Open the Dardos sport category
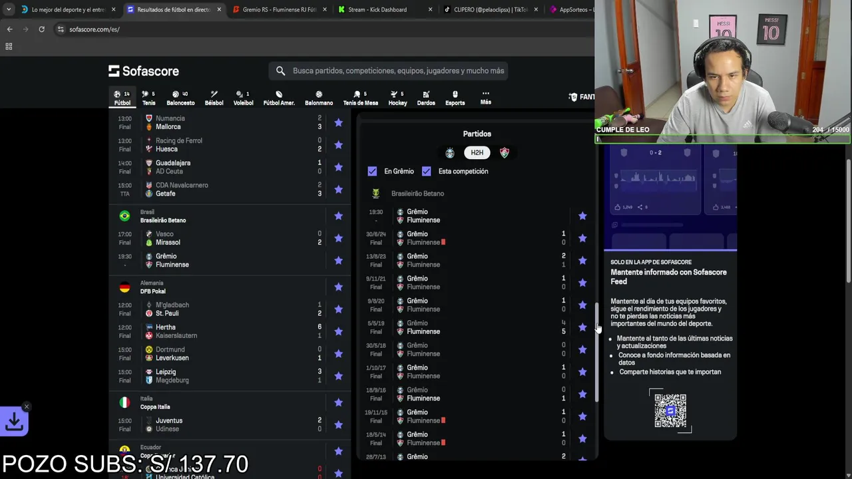The width and height of the screenshot is (852, 479). 426,98
